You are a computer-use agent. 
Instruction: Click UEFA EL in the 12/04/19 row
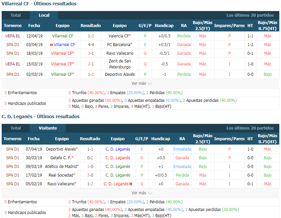pyautogui.click(x=13, y=36)
